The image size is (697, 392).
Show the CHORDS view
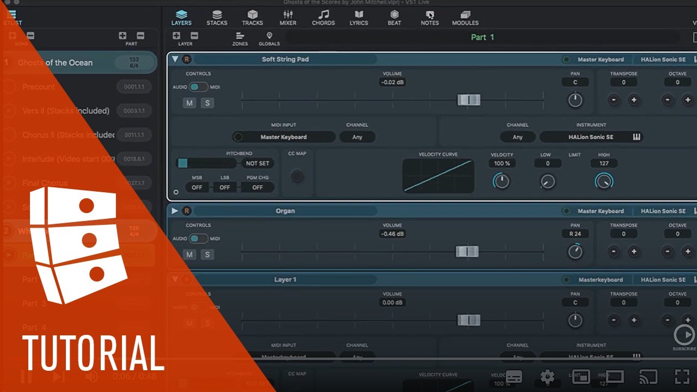tap(323, 17)
